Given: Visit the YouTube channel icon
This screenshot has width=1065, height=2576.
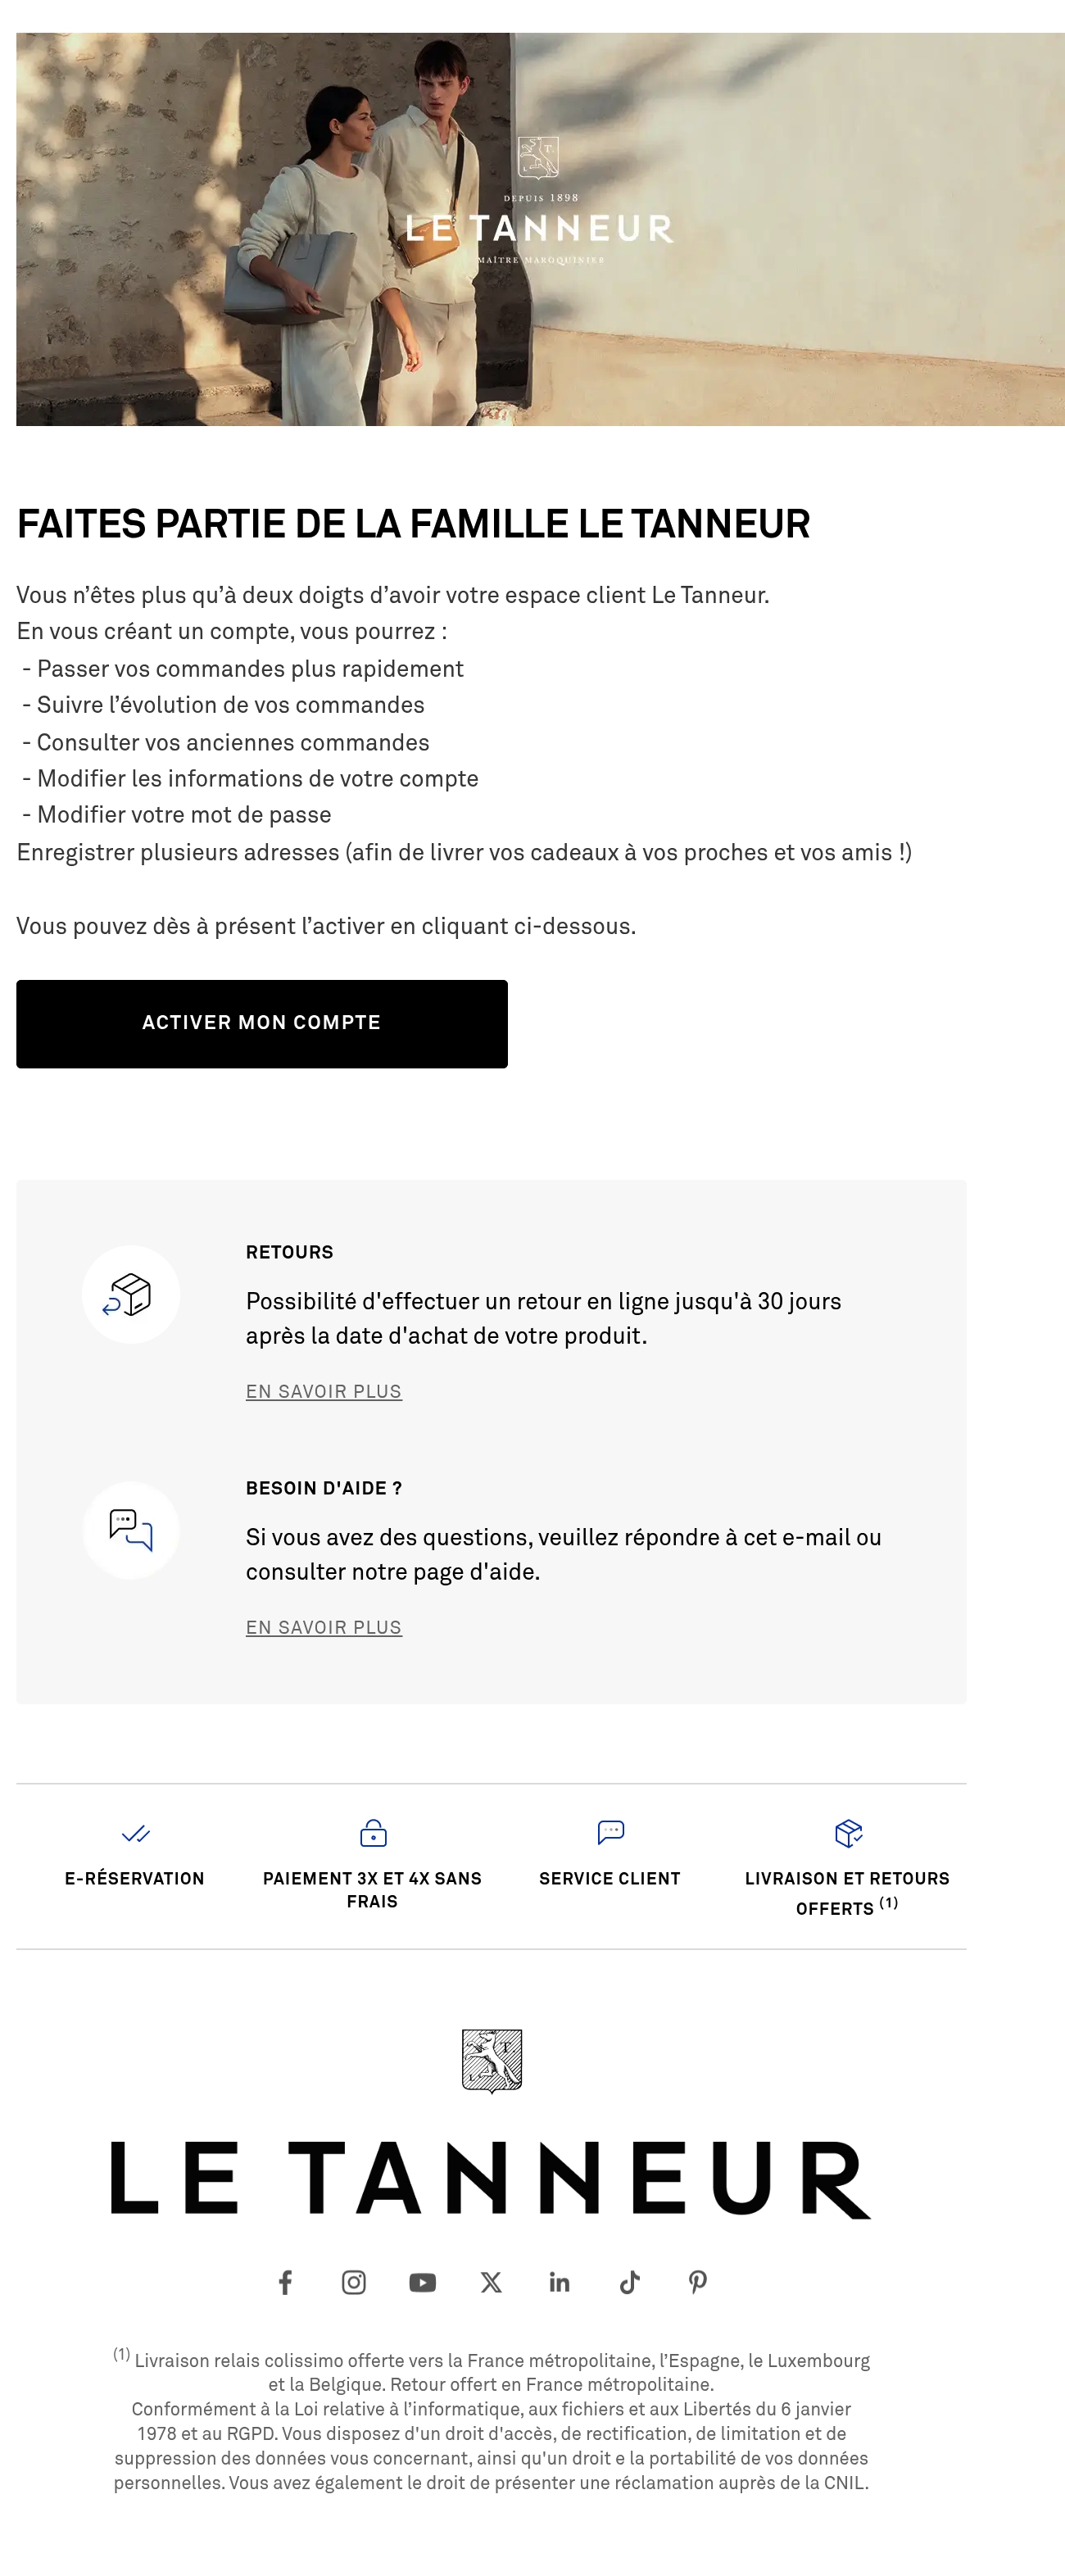Looking at the screenshot, I should coord(422,2283).
